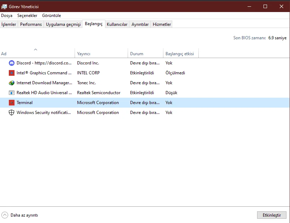Click the Tonec Inc. publisher cell
This screenshot has height=223, width=290.
coord(86,83)
